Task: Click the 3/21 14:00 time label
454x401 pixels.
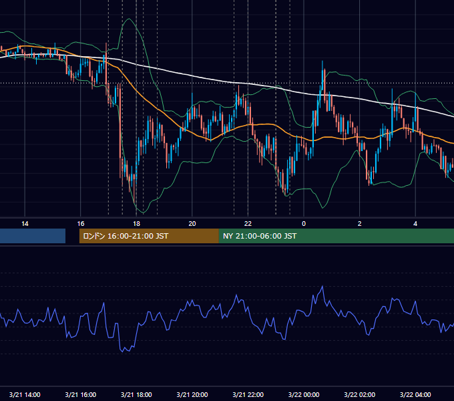Action: click(25, 394)
